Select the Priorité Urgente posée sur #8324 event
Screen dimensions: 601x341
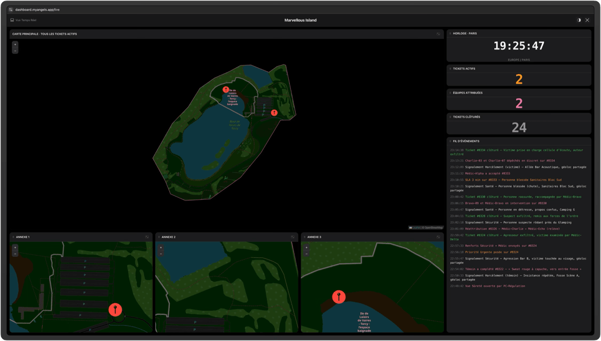coord(485,252)
